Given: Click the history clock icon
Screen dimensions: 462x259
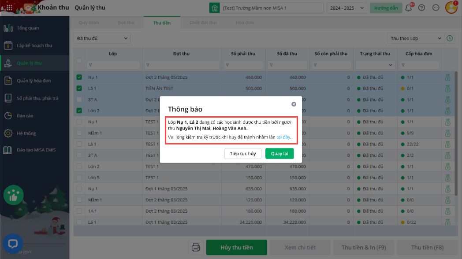Looking at the screenshot, I should (450, 38).
